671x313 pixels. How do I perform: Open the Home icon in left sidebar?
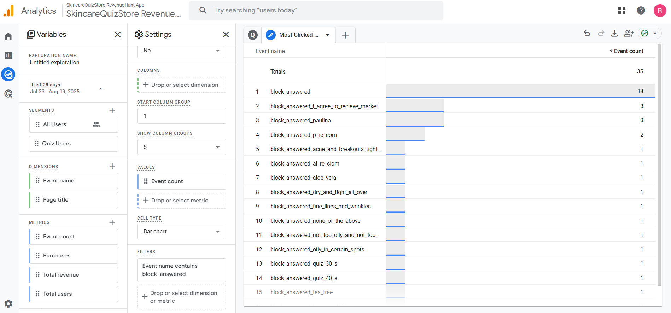point(8,36)
